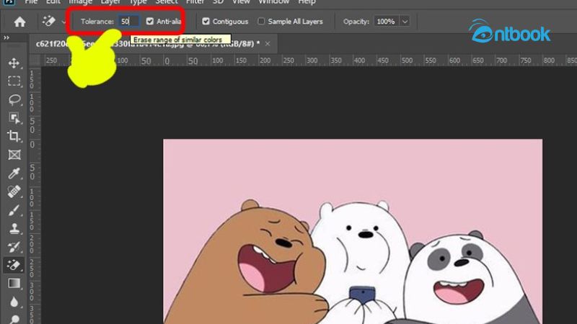The image size is (577, 324).
Task: Click the pink background of the canvas image
Action: pyautogui.click(x=353, y=169)
